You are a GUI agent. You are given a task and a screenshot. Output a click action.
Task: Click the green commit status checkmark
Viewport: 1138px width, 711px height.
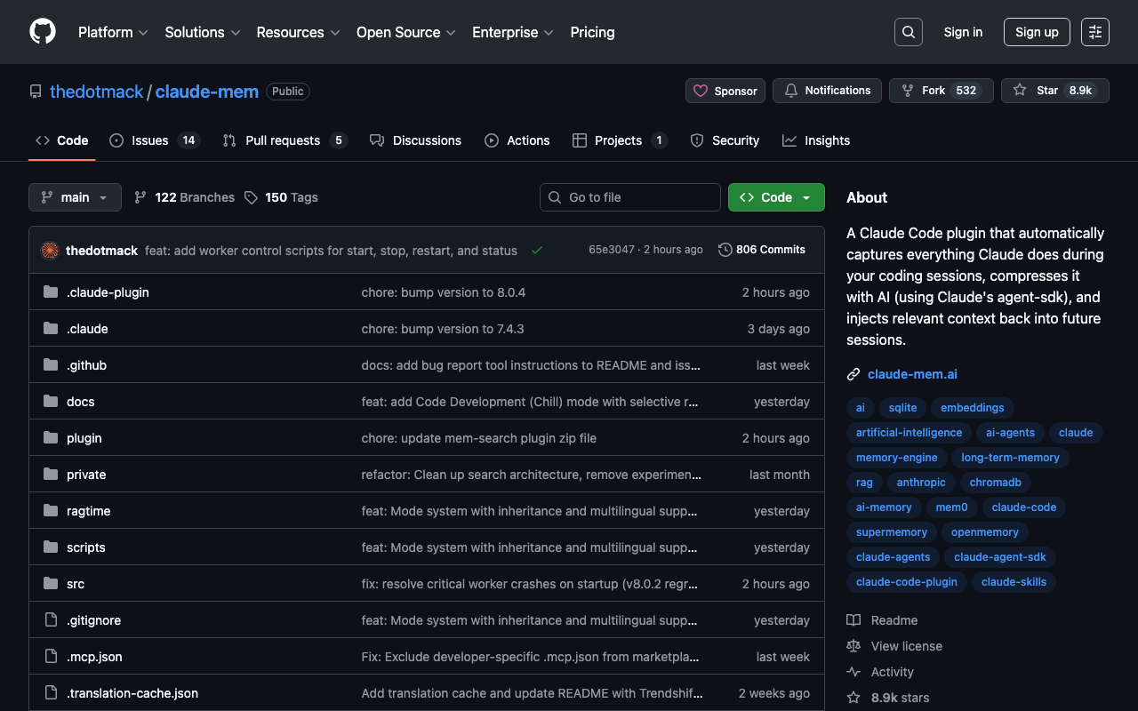(537, 251)
